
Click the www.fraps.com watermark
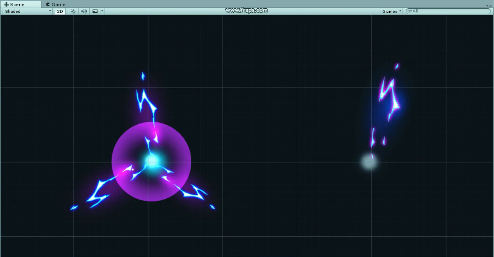[246, 10]
